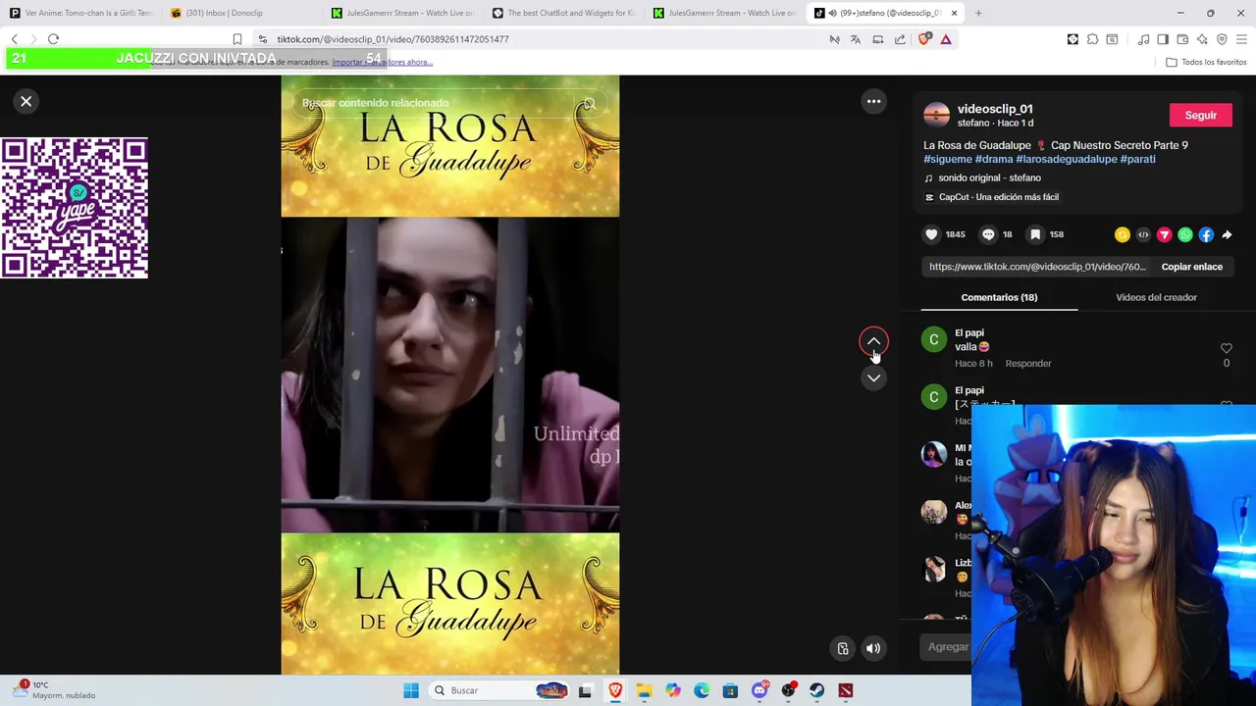This screenshot has height=706, width=1256.
Task: Open Discord from the taskbar
Action: [x=759, y=690]
